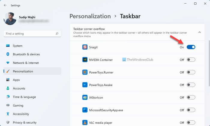
Task: Click the NVIDIA Container label
Action: [x=101, y=60]
